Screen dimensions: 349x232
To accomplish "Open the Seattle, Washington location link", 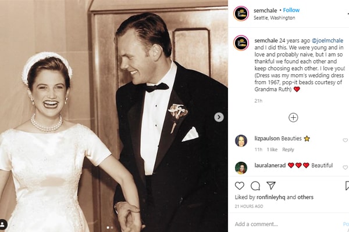I will click(275, 17).
